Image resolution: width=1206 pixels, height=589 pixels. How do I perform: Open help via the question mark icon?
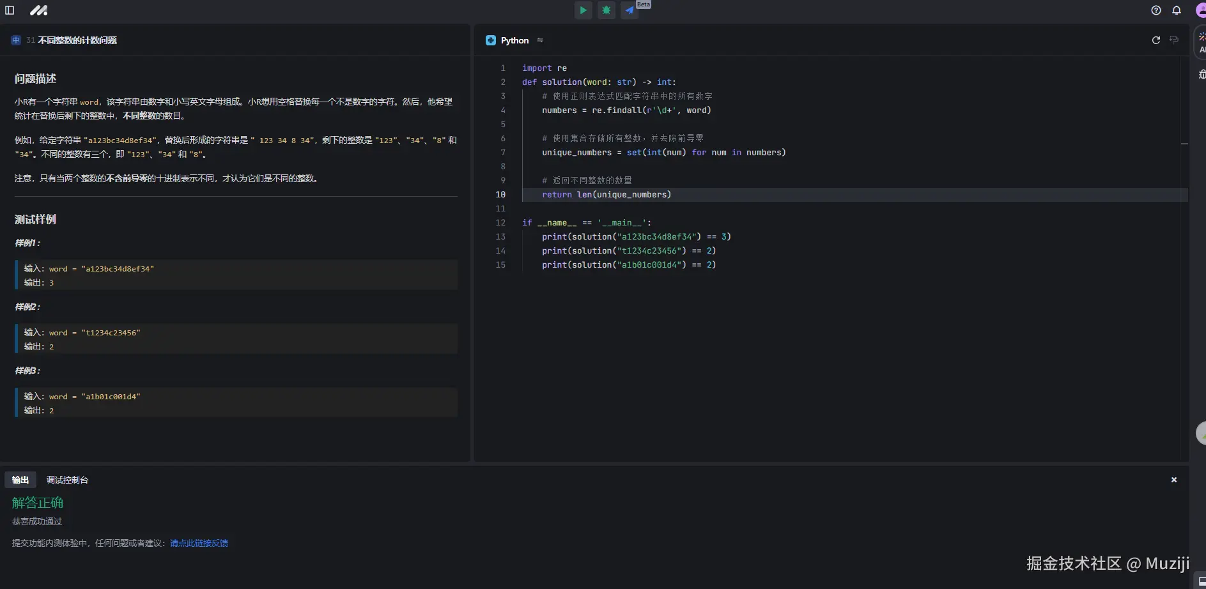pyautogui.click(x=1156, y=10)
